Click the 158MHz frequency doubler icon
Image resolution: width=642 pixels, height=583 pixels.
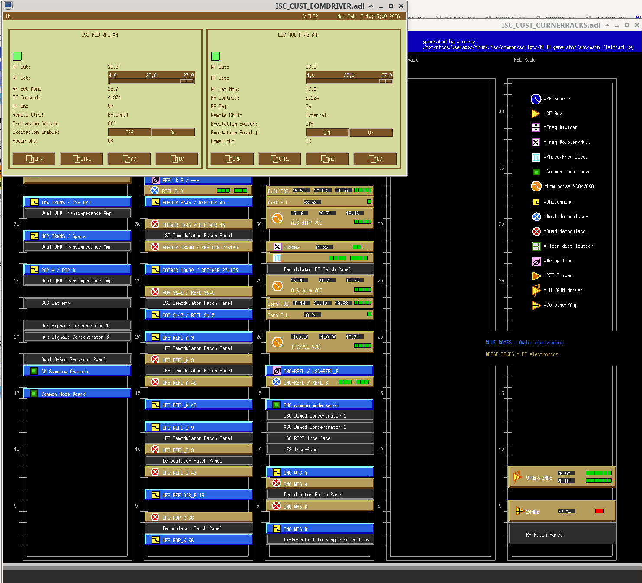[x=277, y=247]
